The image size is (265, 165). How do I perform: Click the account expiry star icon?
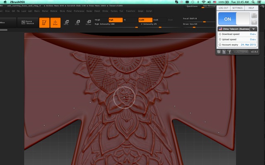click(220, 45)
